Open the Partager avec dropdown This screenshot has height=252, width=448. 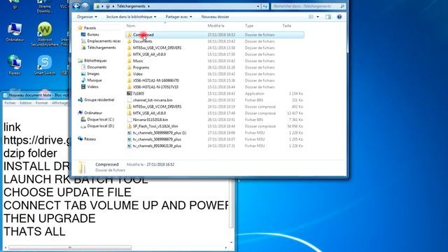(x=178, y=17)
